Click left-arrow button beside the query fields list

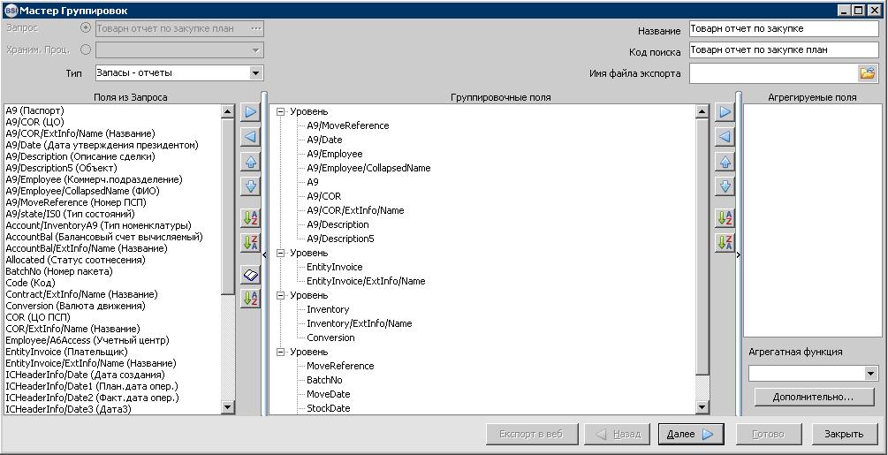click(250, 137)
